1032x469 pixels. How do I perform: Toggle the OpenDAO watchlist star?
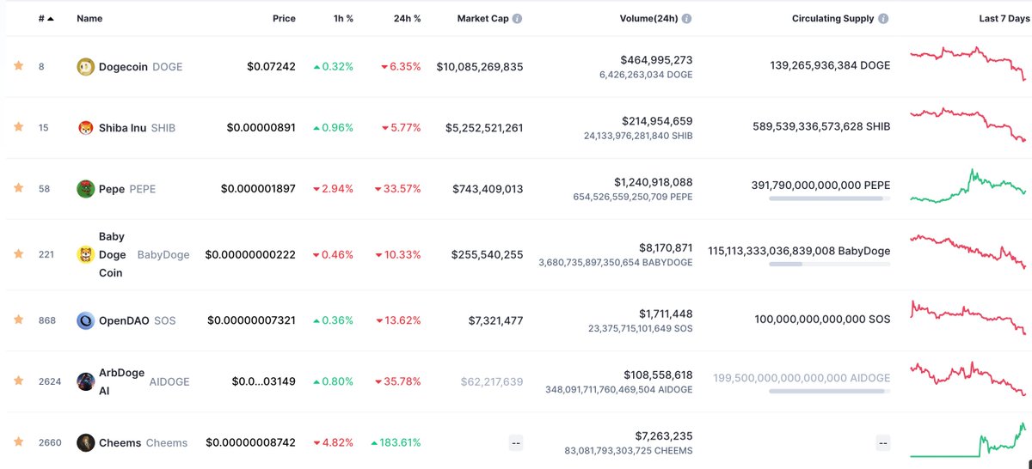pos(18,319)
